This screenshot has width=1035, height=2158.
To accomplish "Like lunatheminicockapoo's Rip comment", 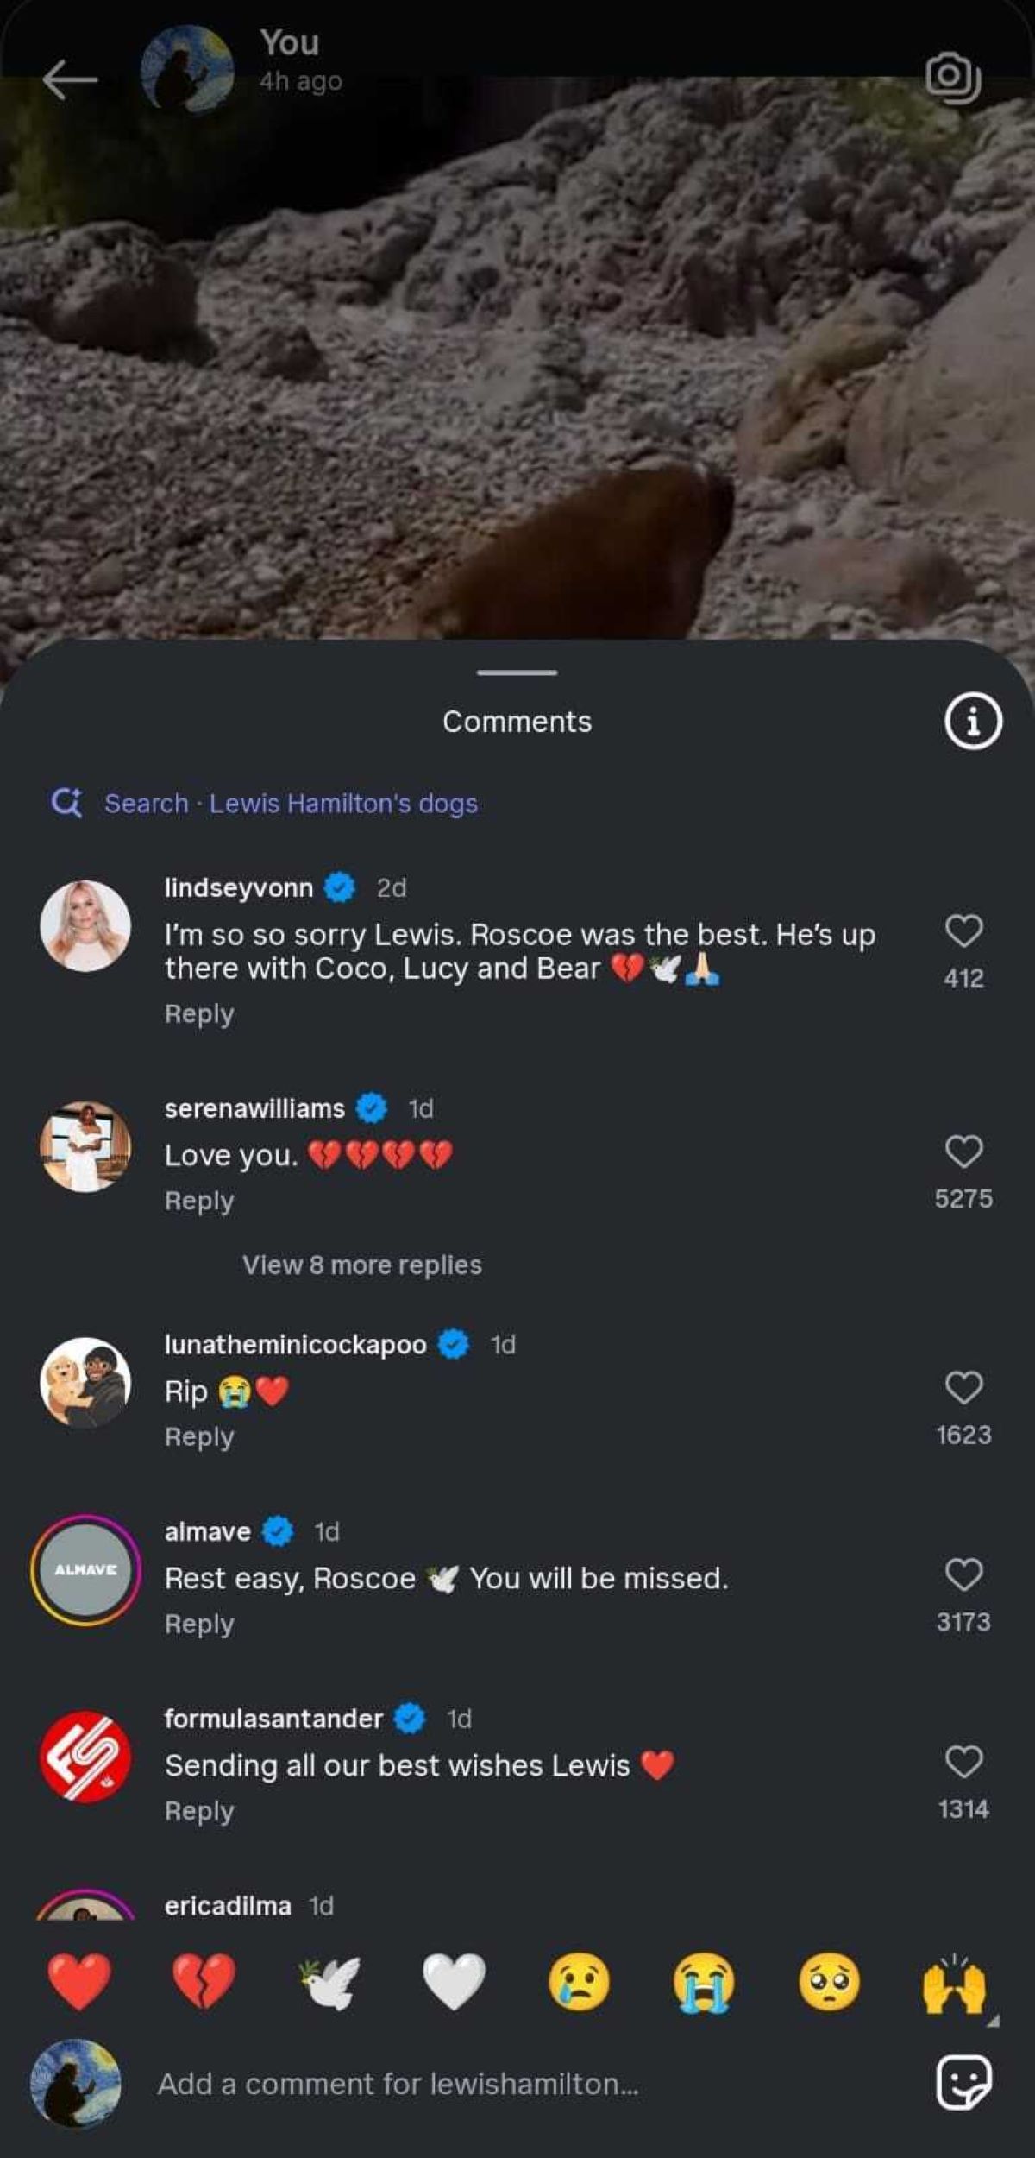I will 963,1388.
